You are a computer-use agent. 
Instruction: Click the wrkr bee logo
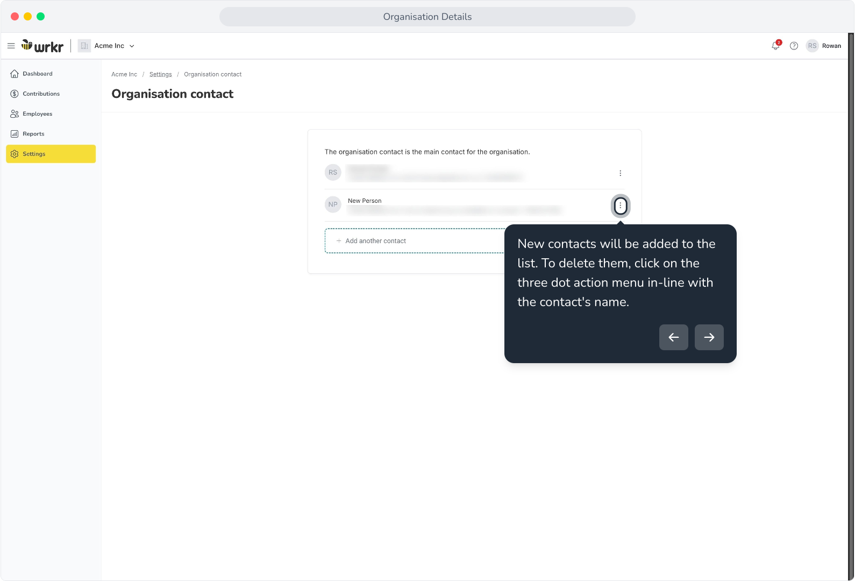click(42, 46)
